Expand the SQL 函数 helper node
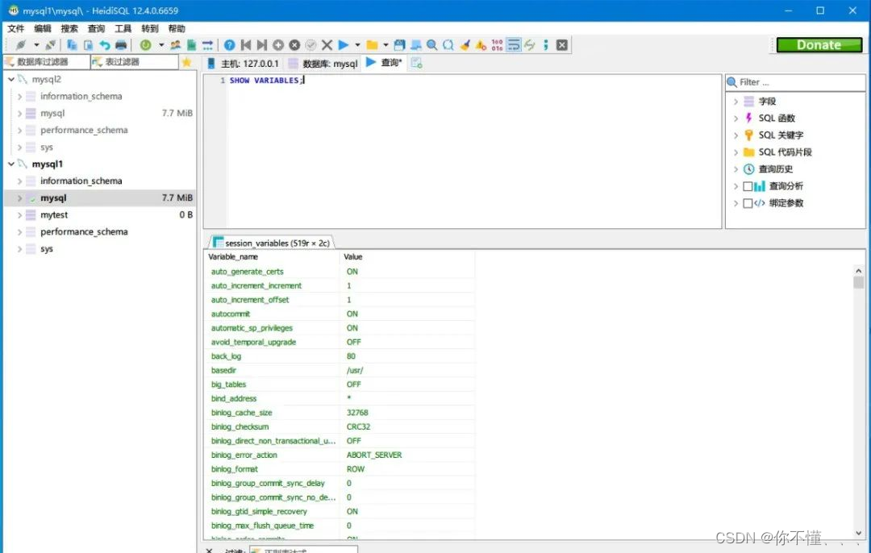The width and height of the screenshot is (871, 553). pos(736,118)
